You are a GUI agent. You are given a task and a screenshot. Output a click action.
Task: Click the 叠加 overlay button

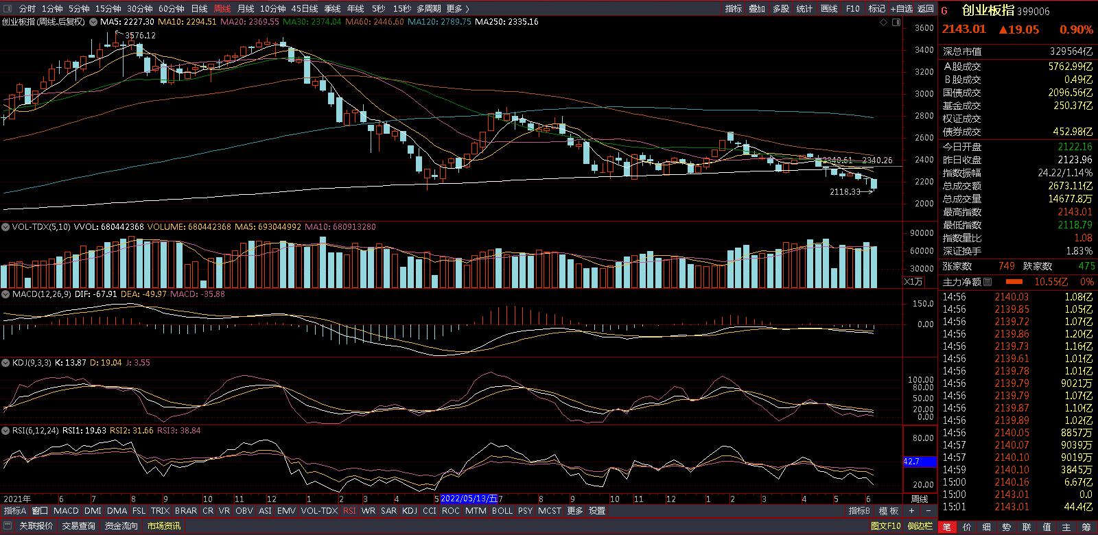[x=757, y=9]
